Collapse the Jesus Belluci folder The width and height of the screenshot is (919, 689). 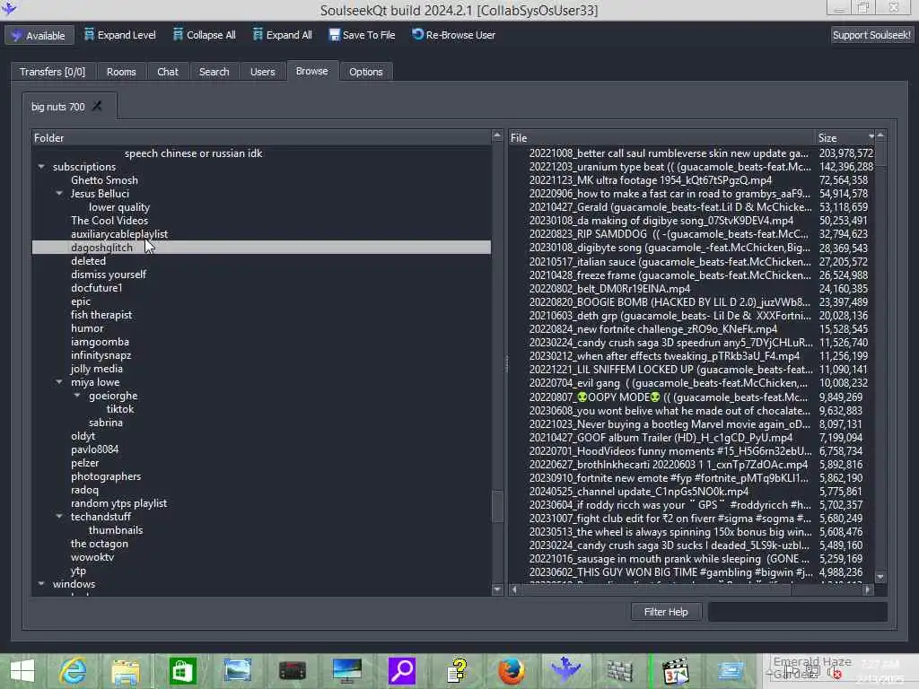(59, 194)
